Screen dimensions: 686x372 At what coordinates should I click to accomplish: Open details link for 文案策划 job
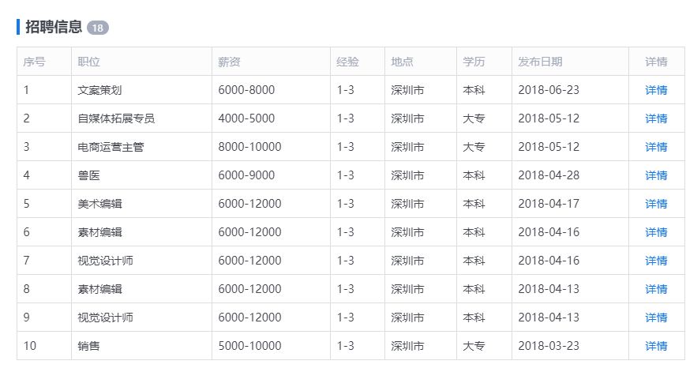tap(656, 90)
